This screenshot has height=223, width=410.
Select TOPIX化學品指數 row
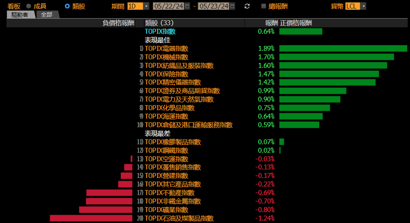[170, 108]
